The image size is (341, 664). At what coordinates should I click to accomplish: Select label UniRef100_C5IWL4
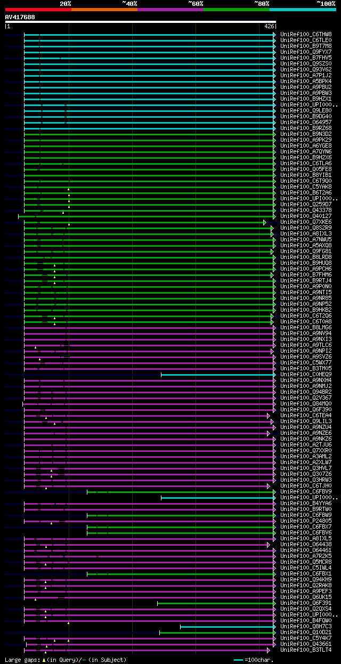[x=306, y=568]
